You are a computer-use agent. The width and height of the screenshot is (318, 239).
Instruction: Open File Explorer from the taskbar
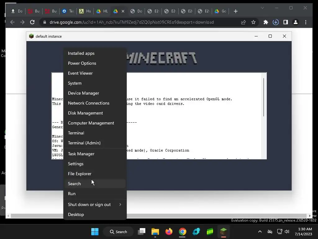pos(155,232)
